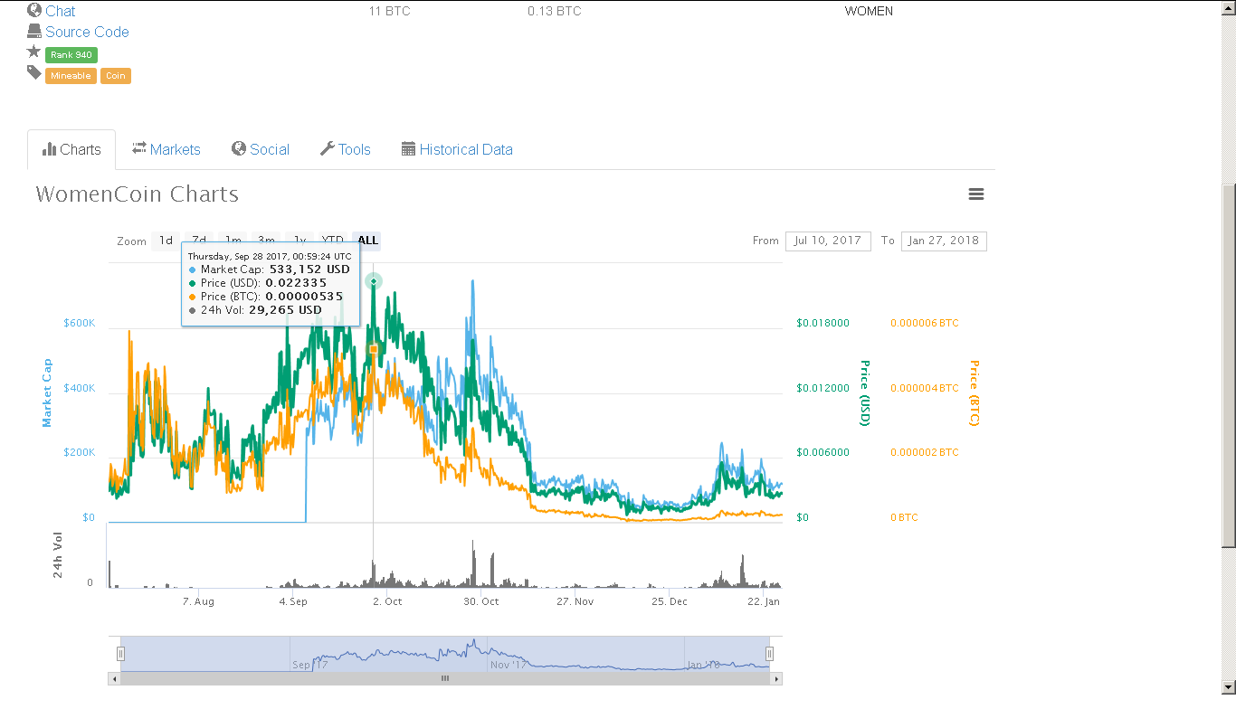The width and height of the screenshot is (1236, 709).
Task: Click the To date field
Action: point(944,241)
